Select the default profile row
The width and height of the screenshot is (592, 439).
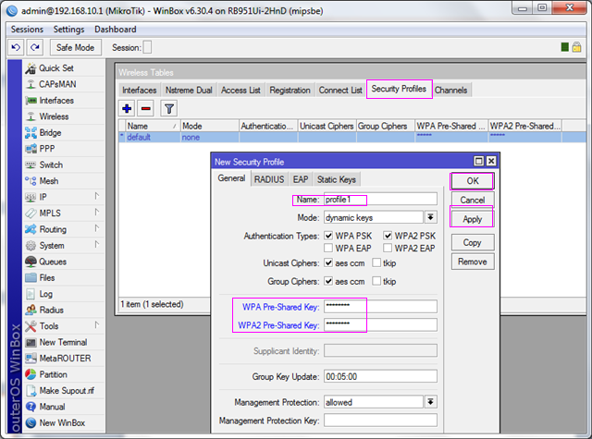(x=351, y=137)
